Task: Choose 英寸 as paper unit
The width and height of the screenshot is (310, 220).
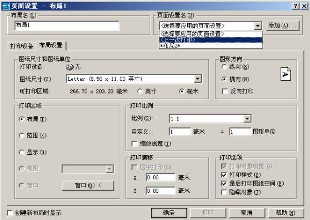Action: [x=140, y=91]
